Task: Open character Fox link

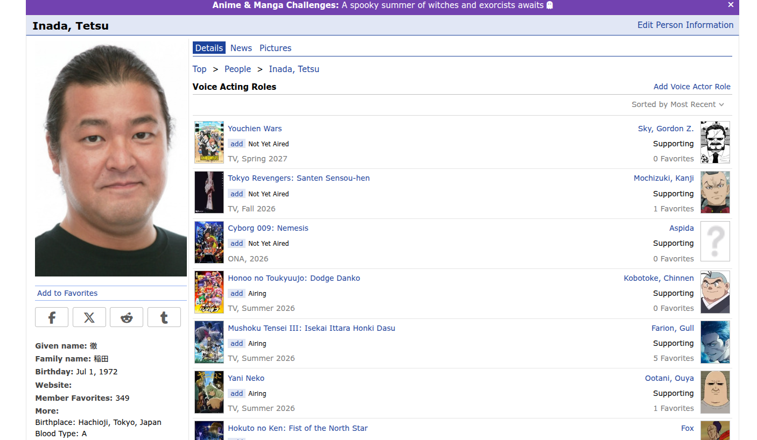Action: [x=687, y=428]
